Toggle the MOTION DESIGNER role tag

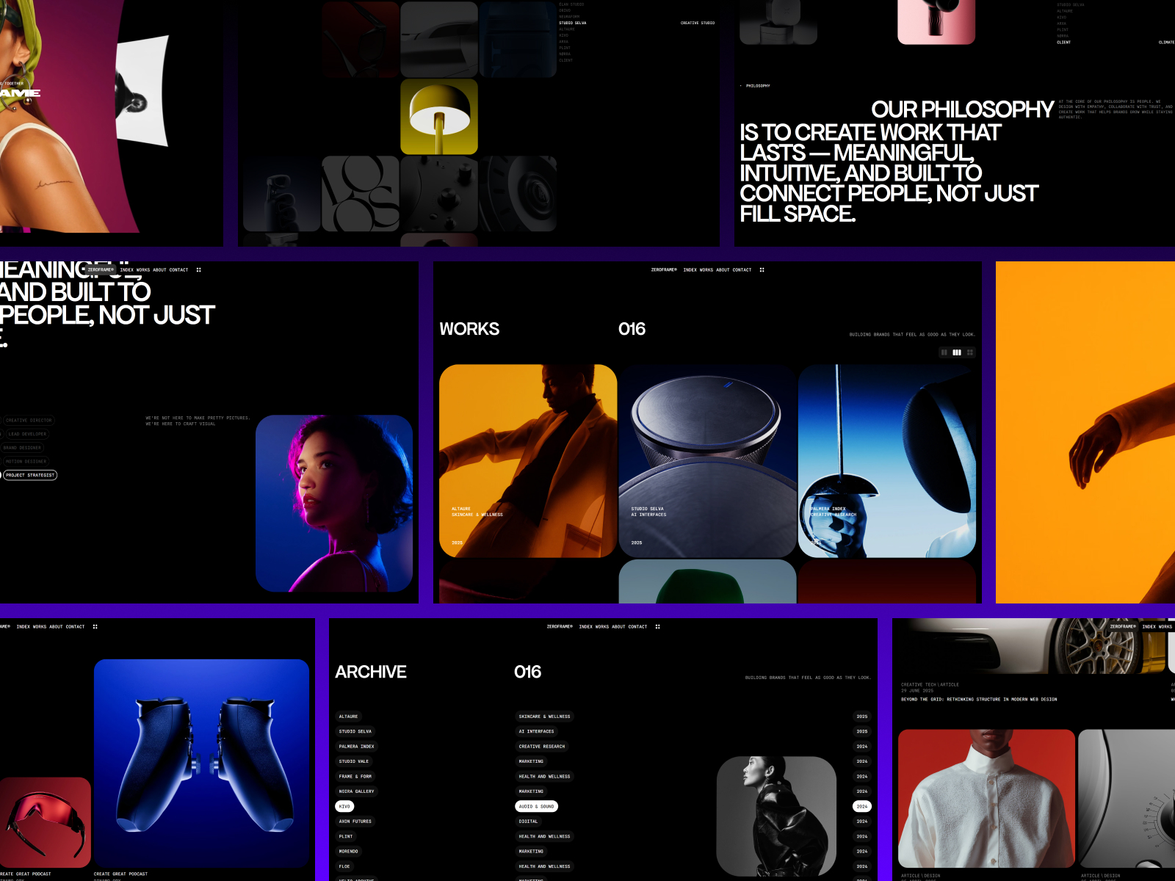tap(27, 461)
